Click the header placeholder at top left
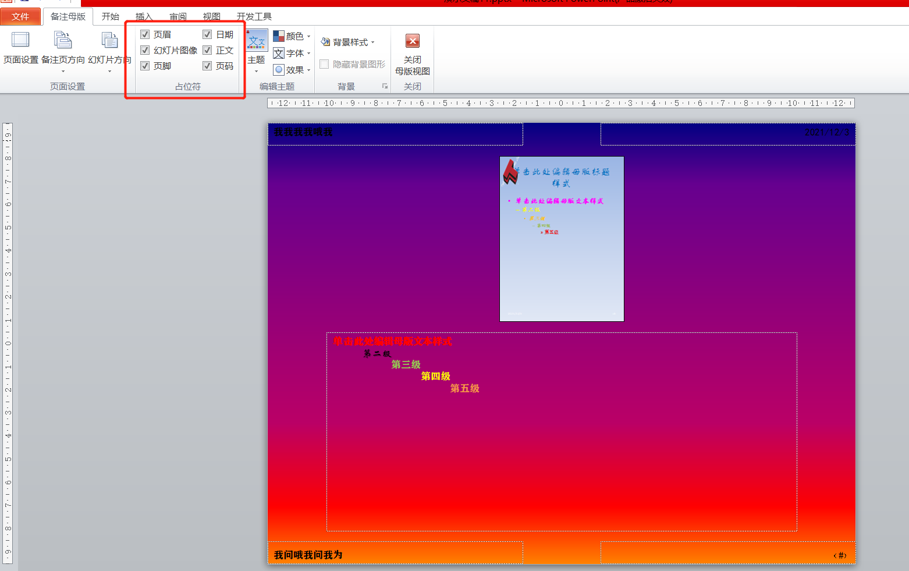The width and height of the screenshot is (909, 571). click(x=395, y=133)
